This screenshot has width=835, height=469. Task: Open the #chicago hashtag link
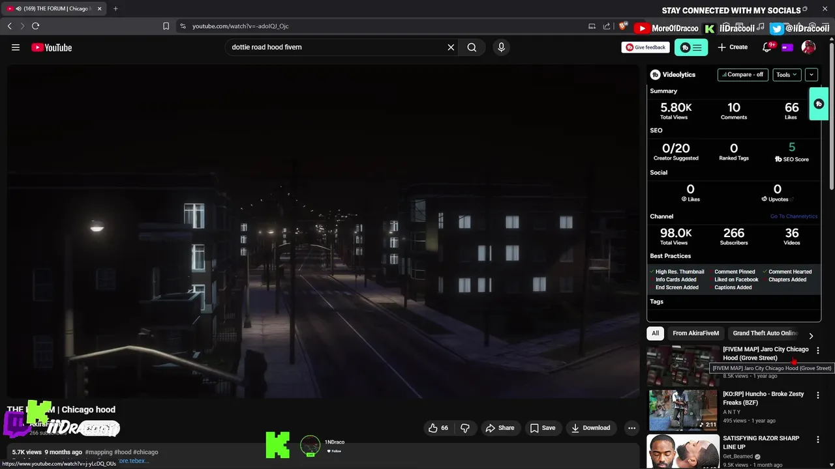[145, 452]
